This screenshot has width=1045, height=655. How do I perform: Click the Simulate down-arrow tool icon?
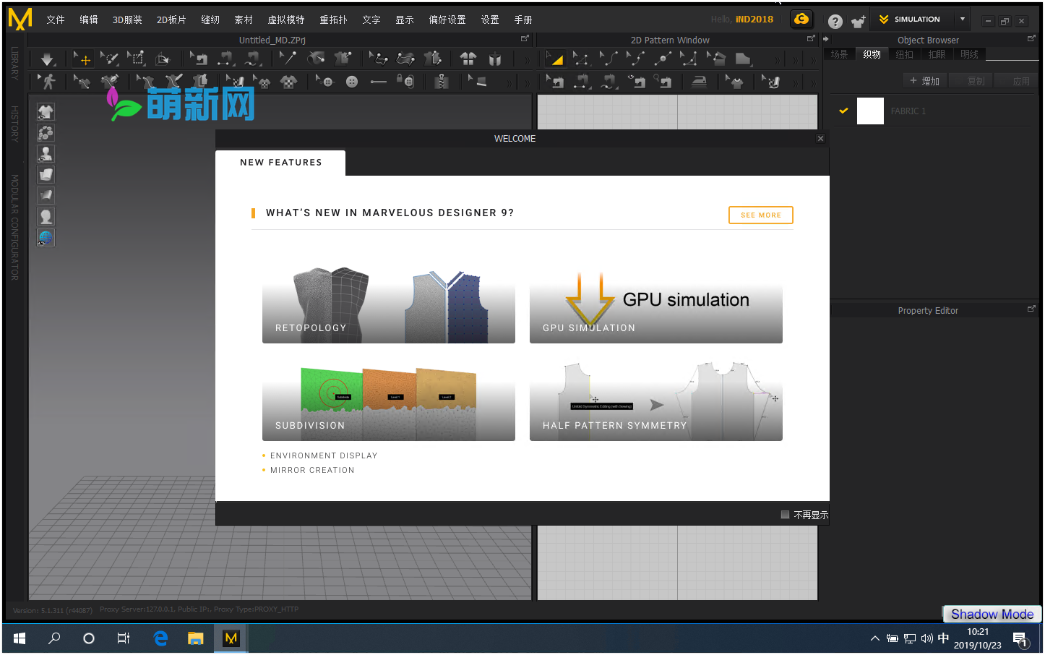pos(47,59)
